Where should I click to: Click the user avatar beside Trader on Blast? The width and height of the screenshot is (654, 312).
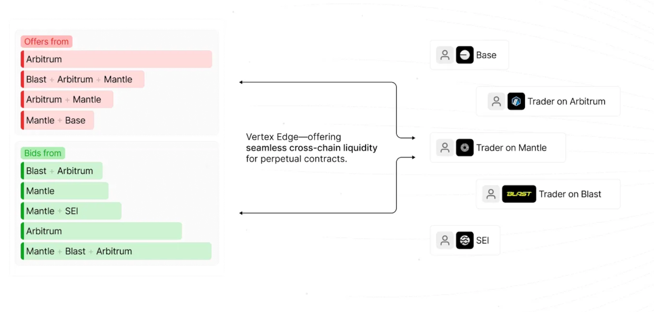pos(490,194)
